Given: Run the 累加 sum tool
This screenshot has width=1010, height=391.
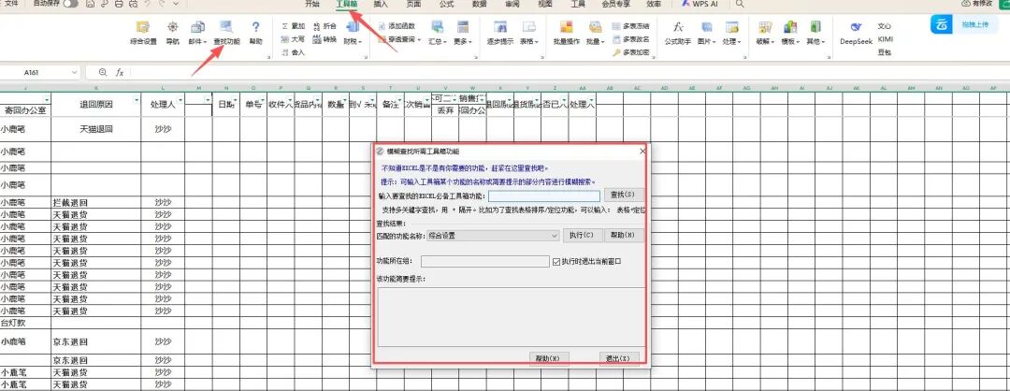Looking at the screenshot, I should point(294,26).
